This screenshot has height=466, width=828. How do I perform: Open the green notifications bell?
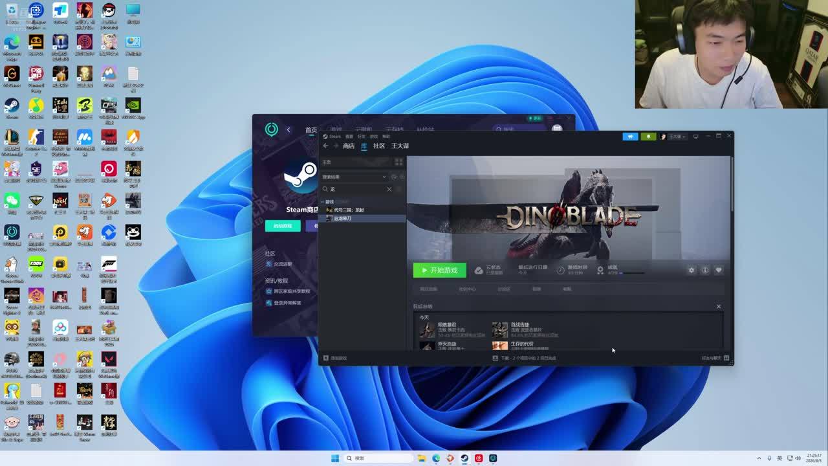coord(648,137)
